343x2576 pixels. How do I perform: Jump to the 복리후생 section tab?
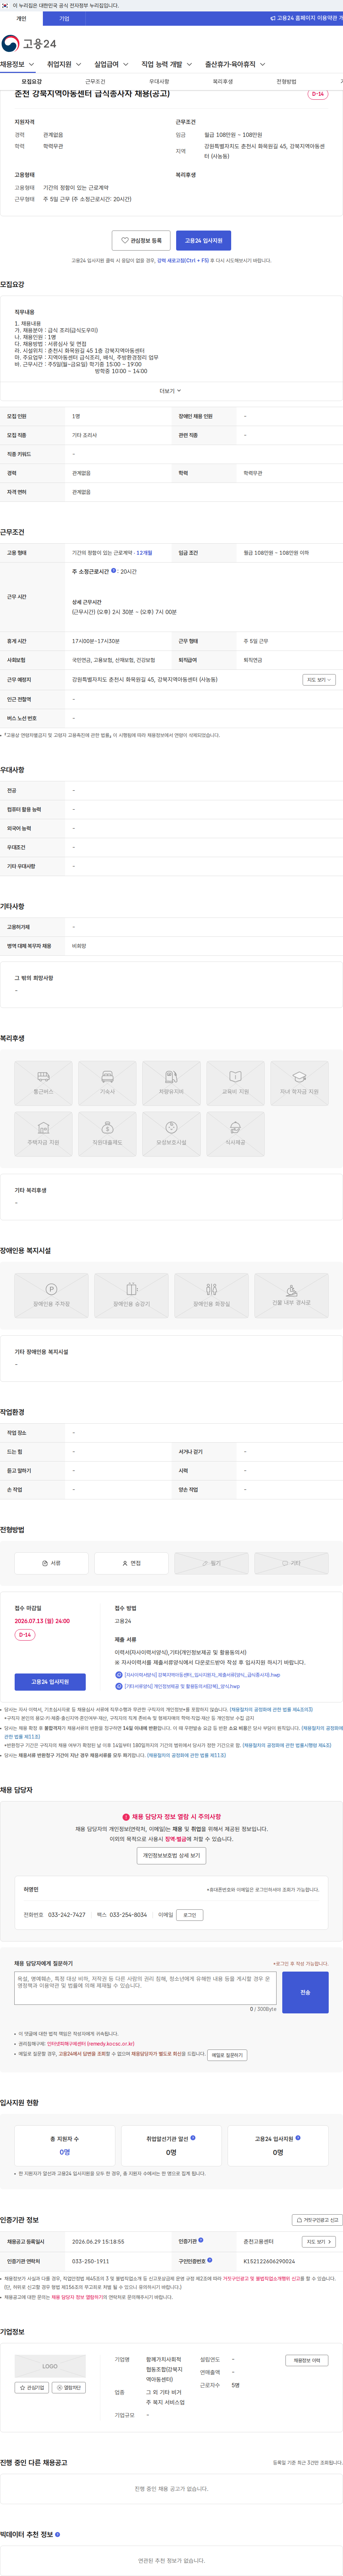click(223, 81)
